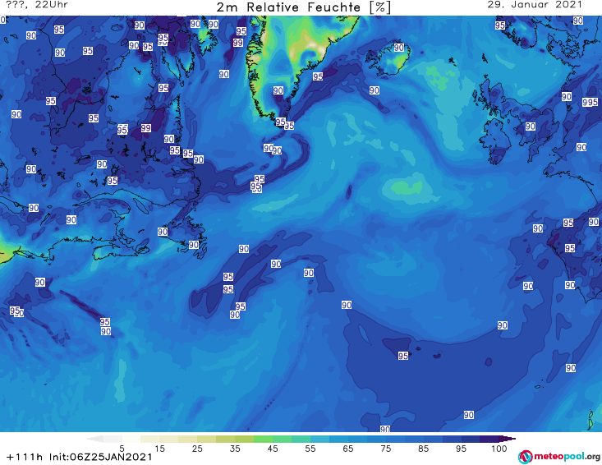
Task: Click legend tick label '85'
Action: point(424,449)
